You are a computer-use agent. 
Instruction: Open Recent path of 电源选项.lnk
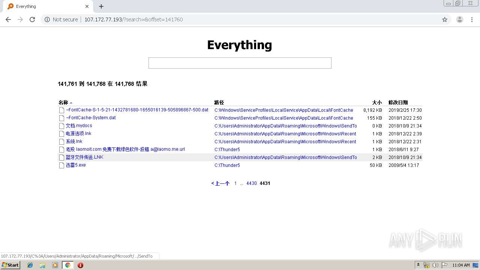tap(285, 134)
